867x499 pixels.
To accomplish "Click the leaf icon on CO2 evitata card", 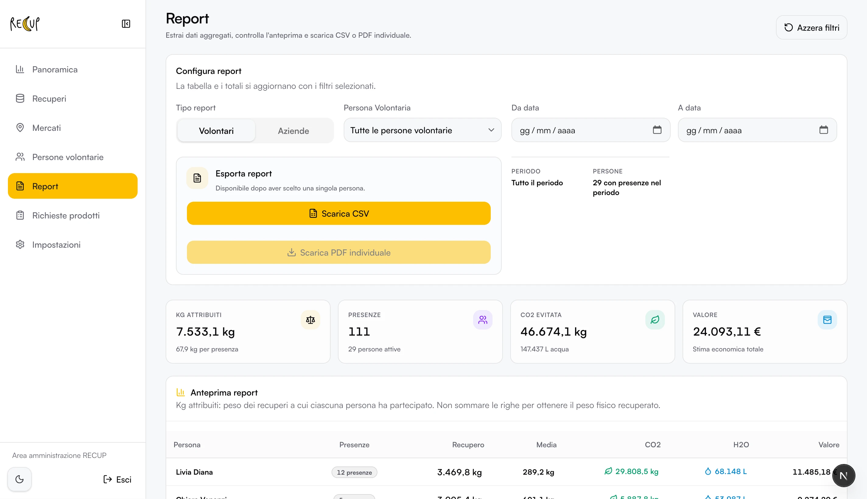I will pyautogui.click(x=655, y=320).
